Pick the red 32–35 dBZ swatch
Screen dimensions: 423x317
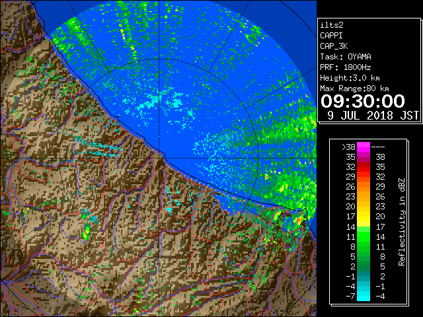[364, 167]
